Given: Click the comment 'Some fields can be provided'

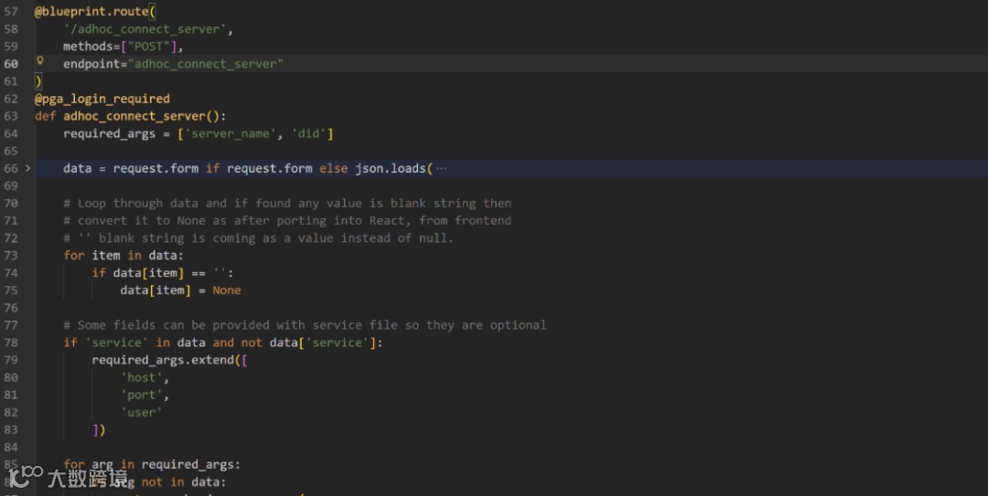Looking at the screenshot, I should 305,325.
